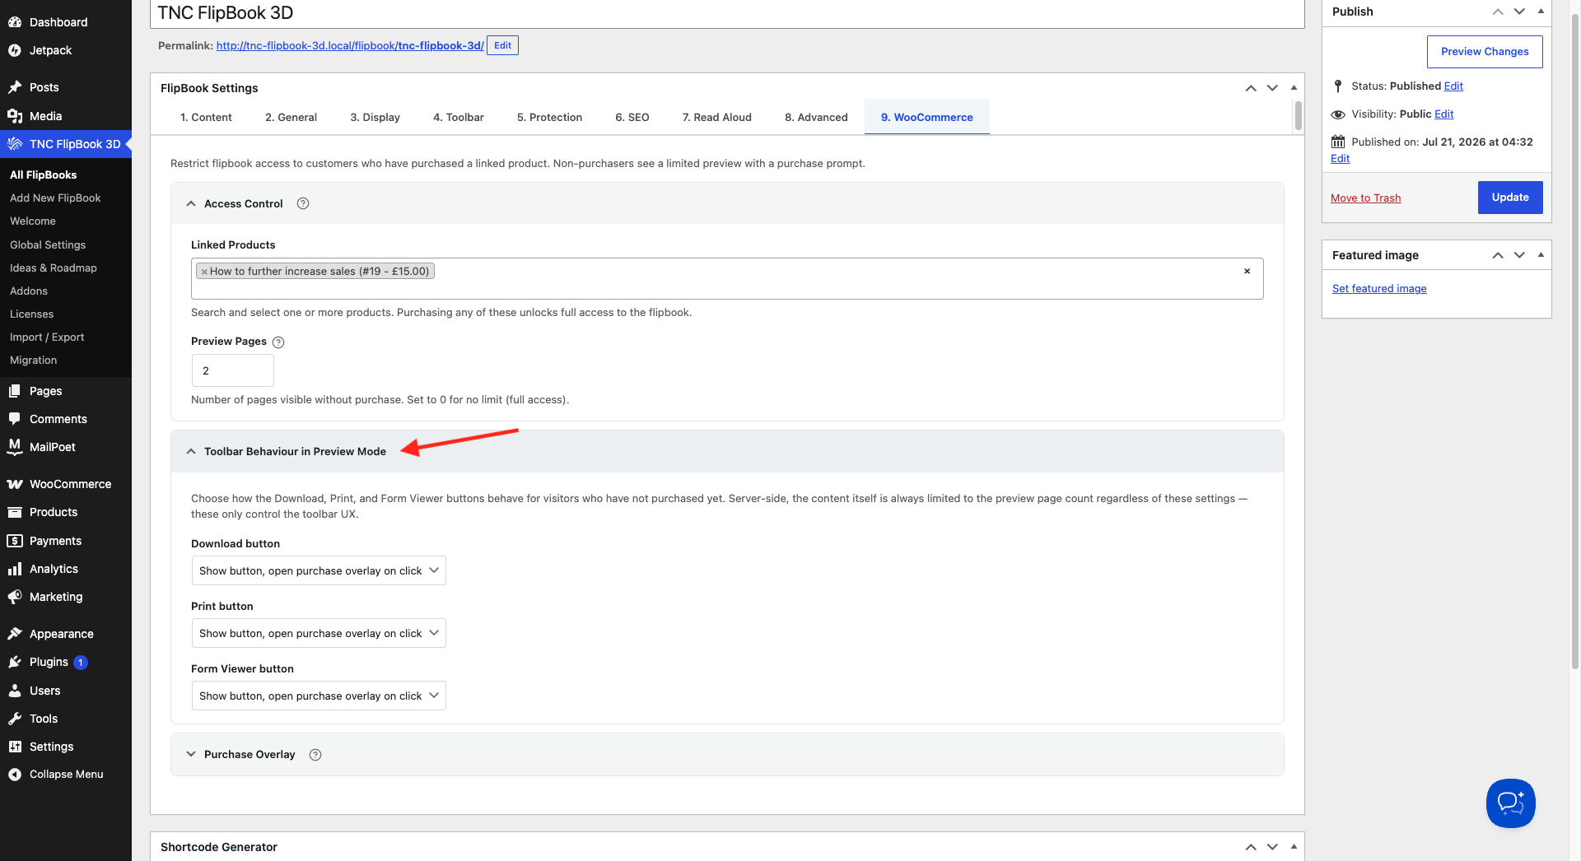Click the Appearance paintbrush icon

(15, 634)
